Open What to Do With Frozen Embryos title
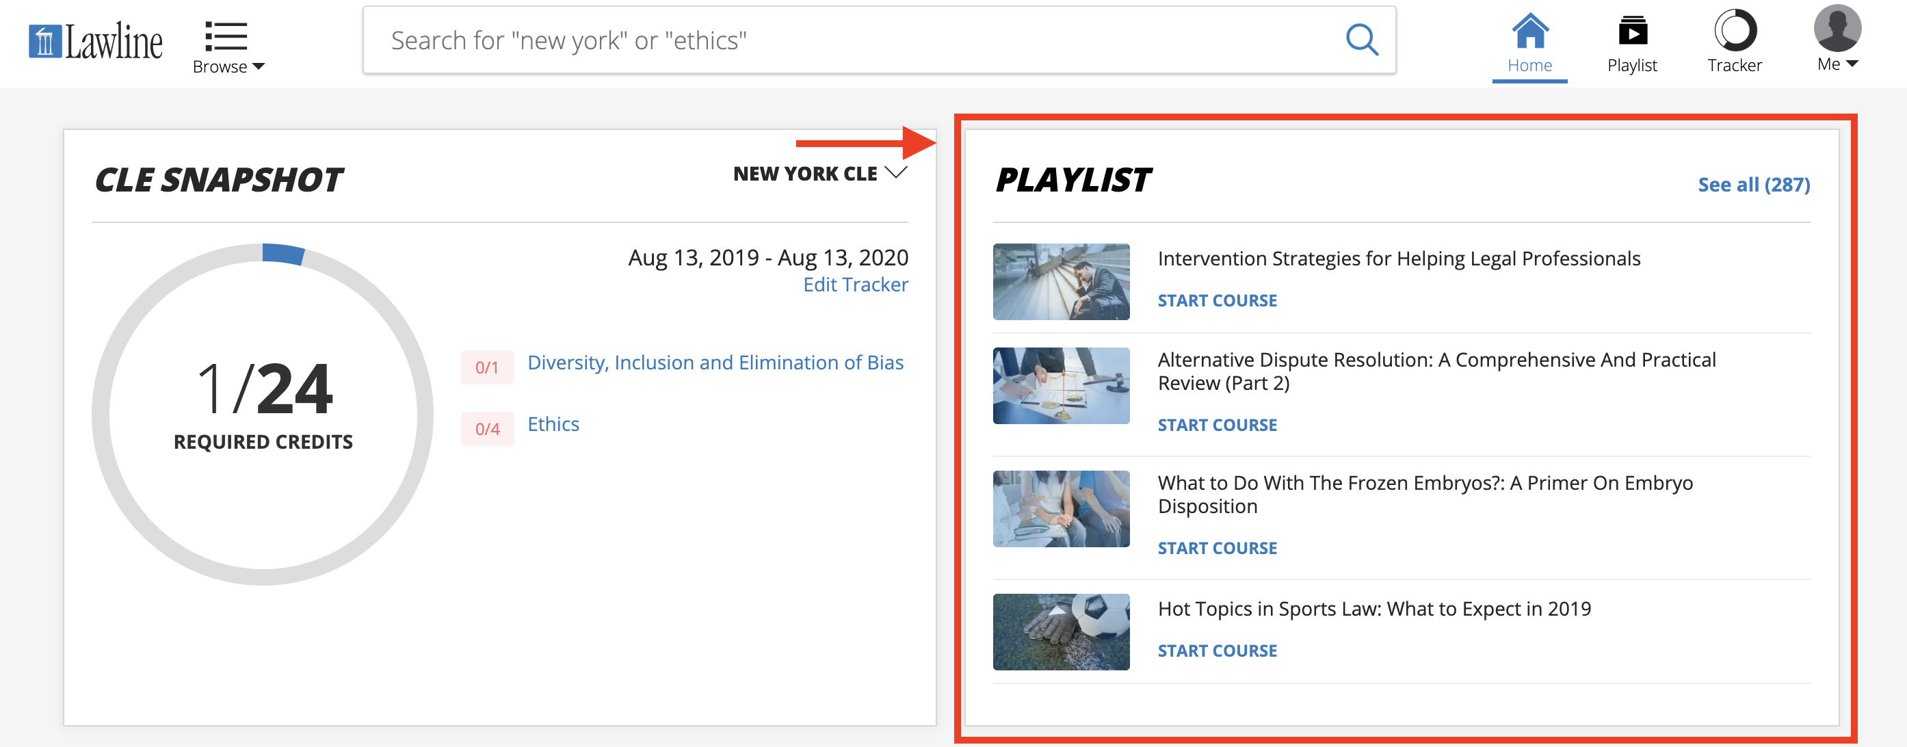Image resolution: width=1907 pixels, height=747 pixels. pyautogui.click(x=1425, y=495)
